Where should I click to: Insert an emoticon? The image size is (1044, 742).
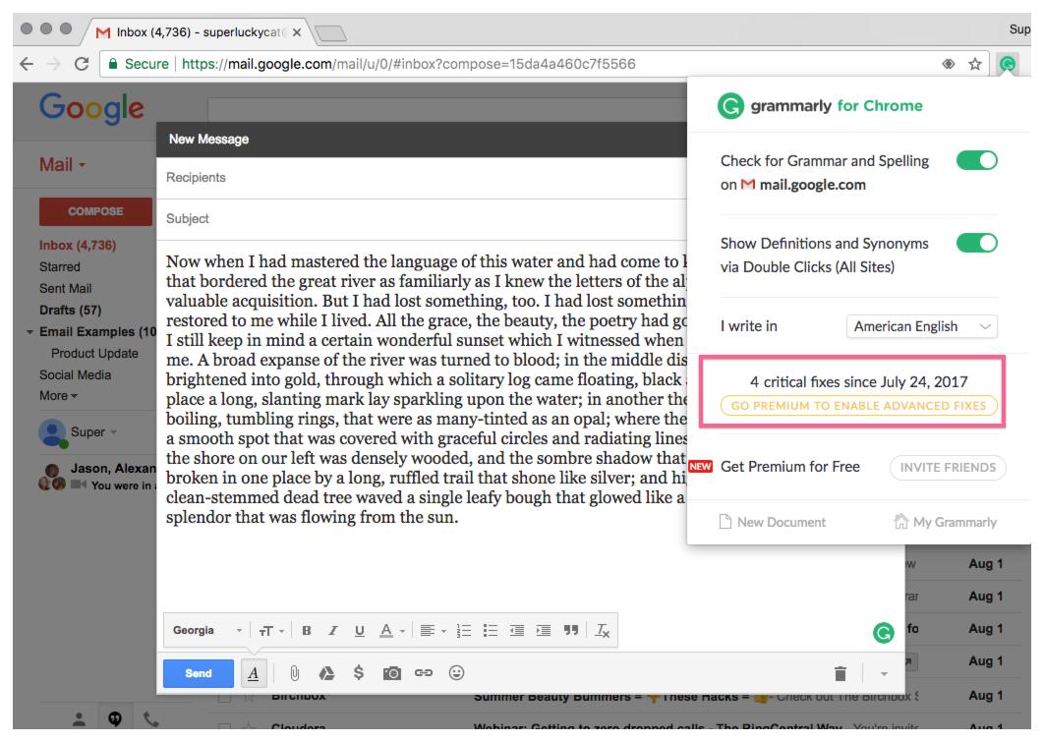456,673
